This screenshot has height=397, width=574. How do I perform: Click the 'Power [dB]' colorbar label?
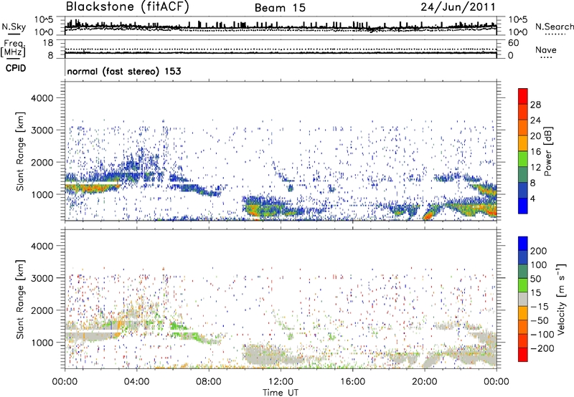coord(547,151)
